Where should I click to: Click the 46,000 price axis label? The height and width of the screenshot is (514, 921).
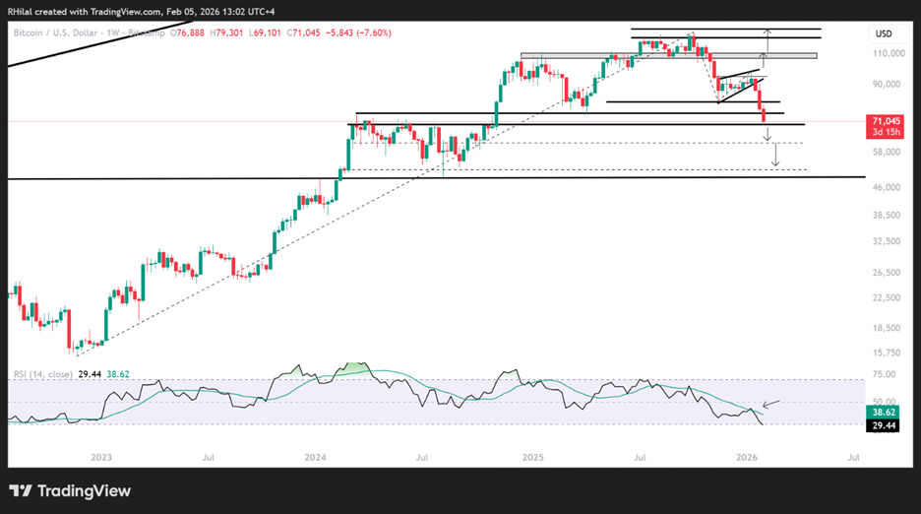coord(887,187)
